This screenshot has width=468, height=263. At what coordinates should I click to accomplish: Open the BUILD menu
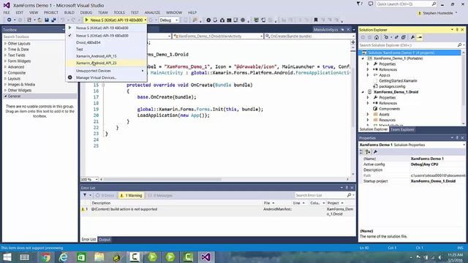(x=69, y=12)
